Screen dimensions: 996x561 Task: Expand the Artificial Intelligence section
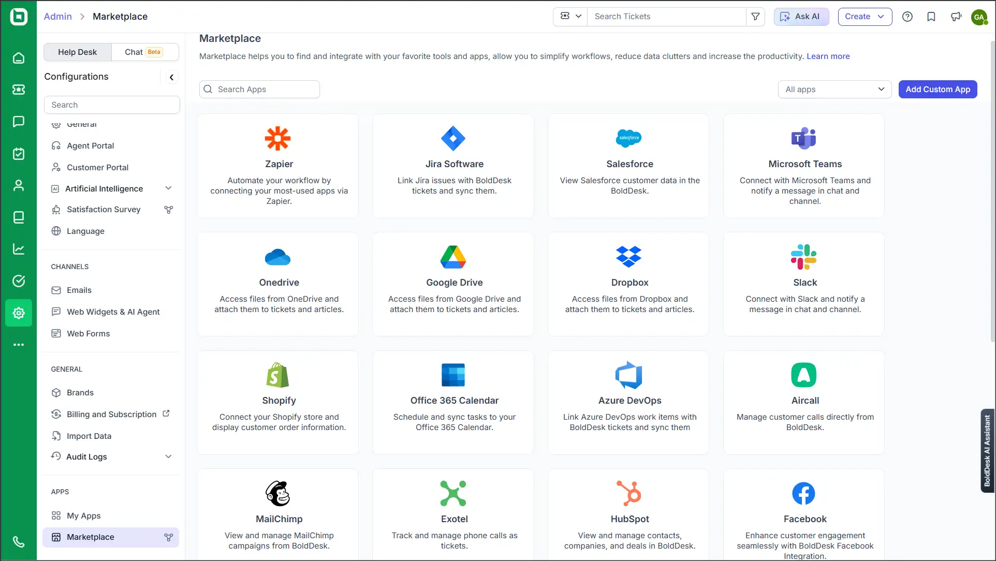[168, 188]
